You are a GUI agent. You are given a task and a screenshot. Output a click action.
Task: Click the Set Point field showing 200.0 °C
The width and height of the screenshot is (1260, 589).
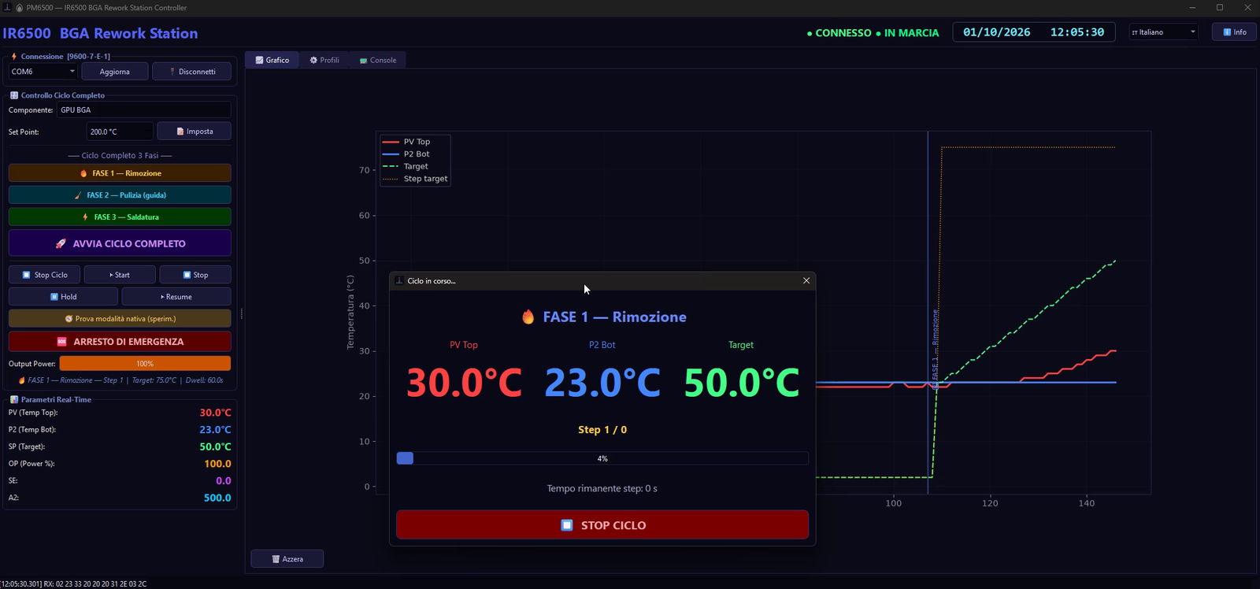point(119,132)
